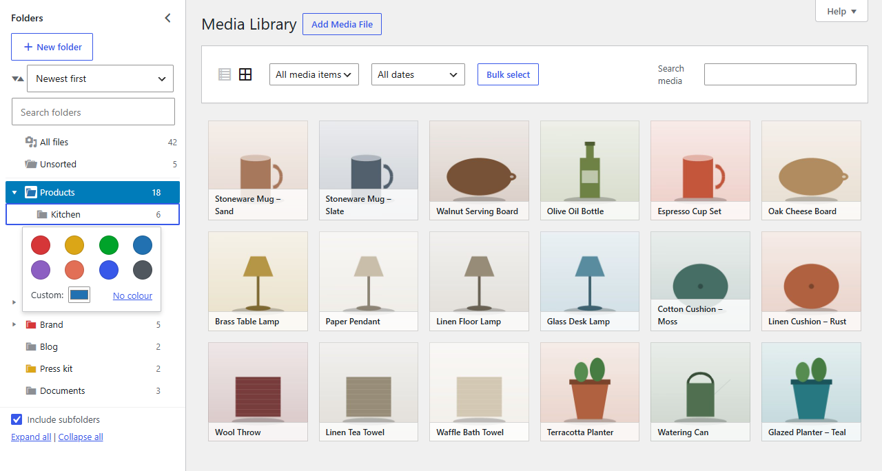Pick the yellow colour swatch
The width and height of the screenshot is (882, 471).
coord(74,244)
